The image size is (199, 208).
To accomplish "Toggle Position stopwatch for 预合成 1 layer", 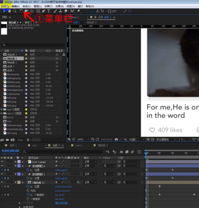I will click(x=27, y=186).
